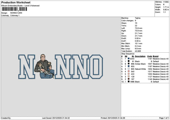170x120 pixels.
Task: Select the Up label
Action: [x=123, y=33]
